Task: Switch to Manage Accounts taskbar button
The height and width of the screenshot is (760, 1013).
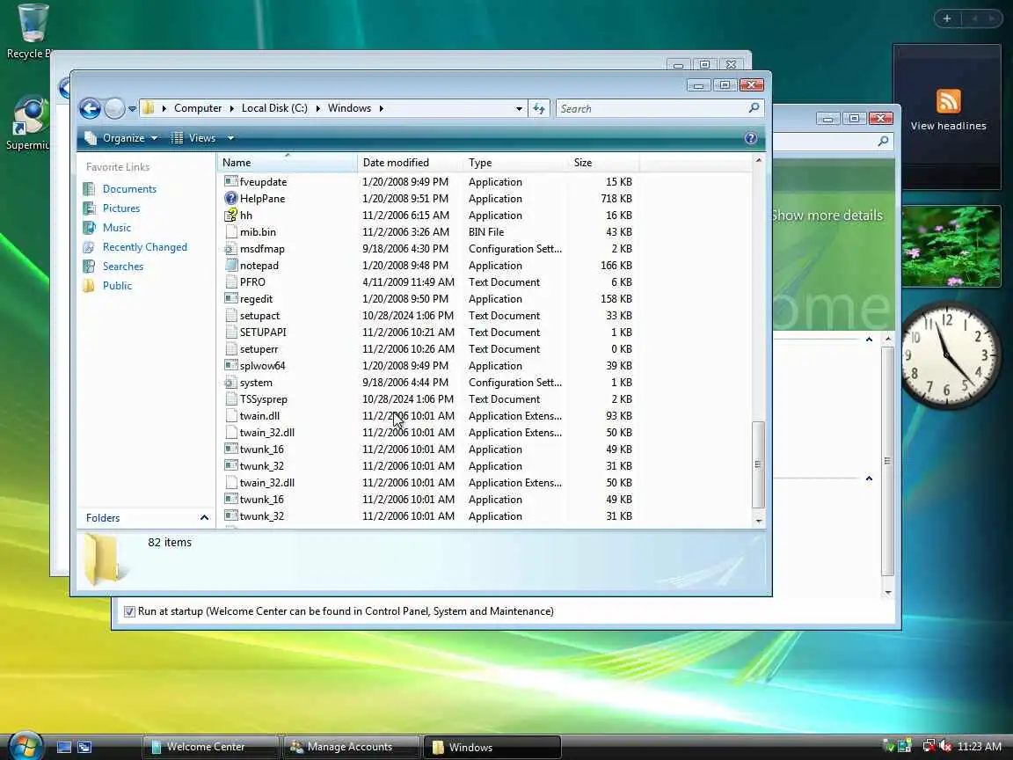Action: 352,747
